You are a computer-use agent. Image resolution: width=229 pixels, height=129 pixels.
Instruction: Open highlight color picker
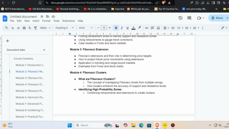(x=140, y=28)
